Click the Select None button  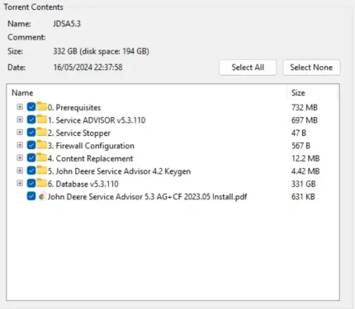pos(311,68)
